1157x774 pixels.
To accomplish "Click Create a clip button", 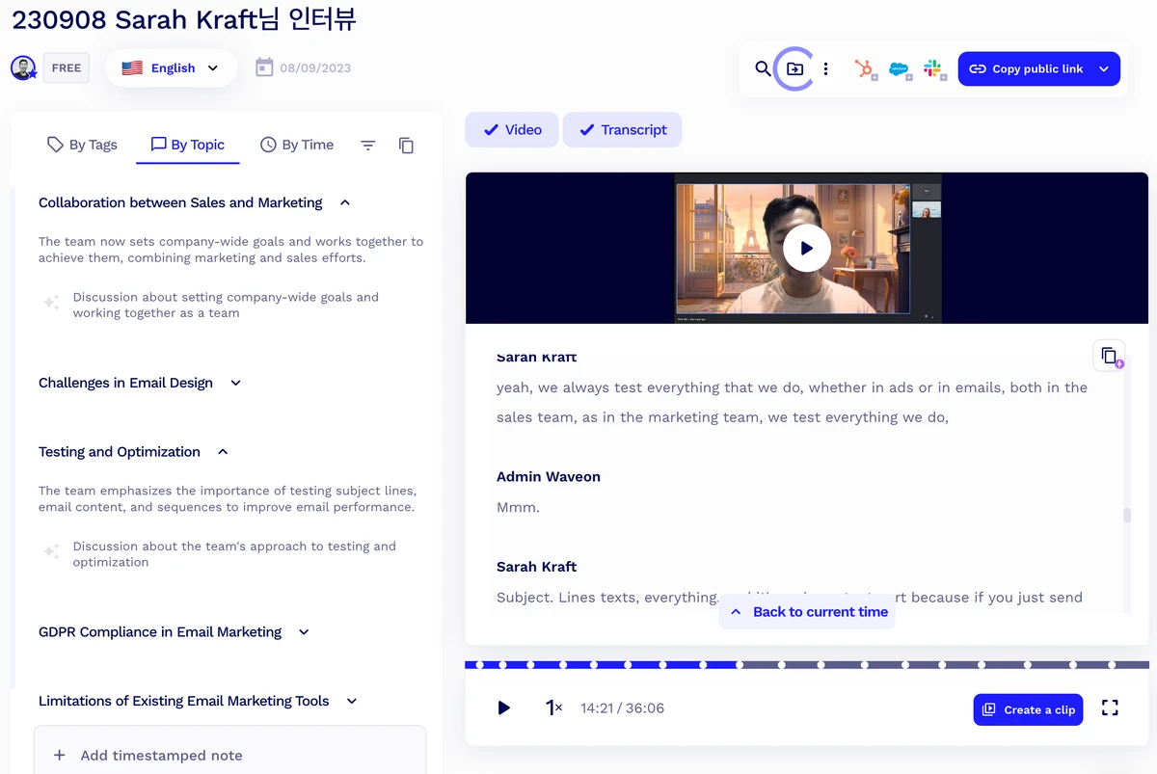I will click(x=1028, y=709).
